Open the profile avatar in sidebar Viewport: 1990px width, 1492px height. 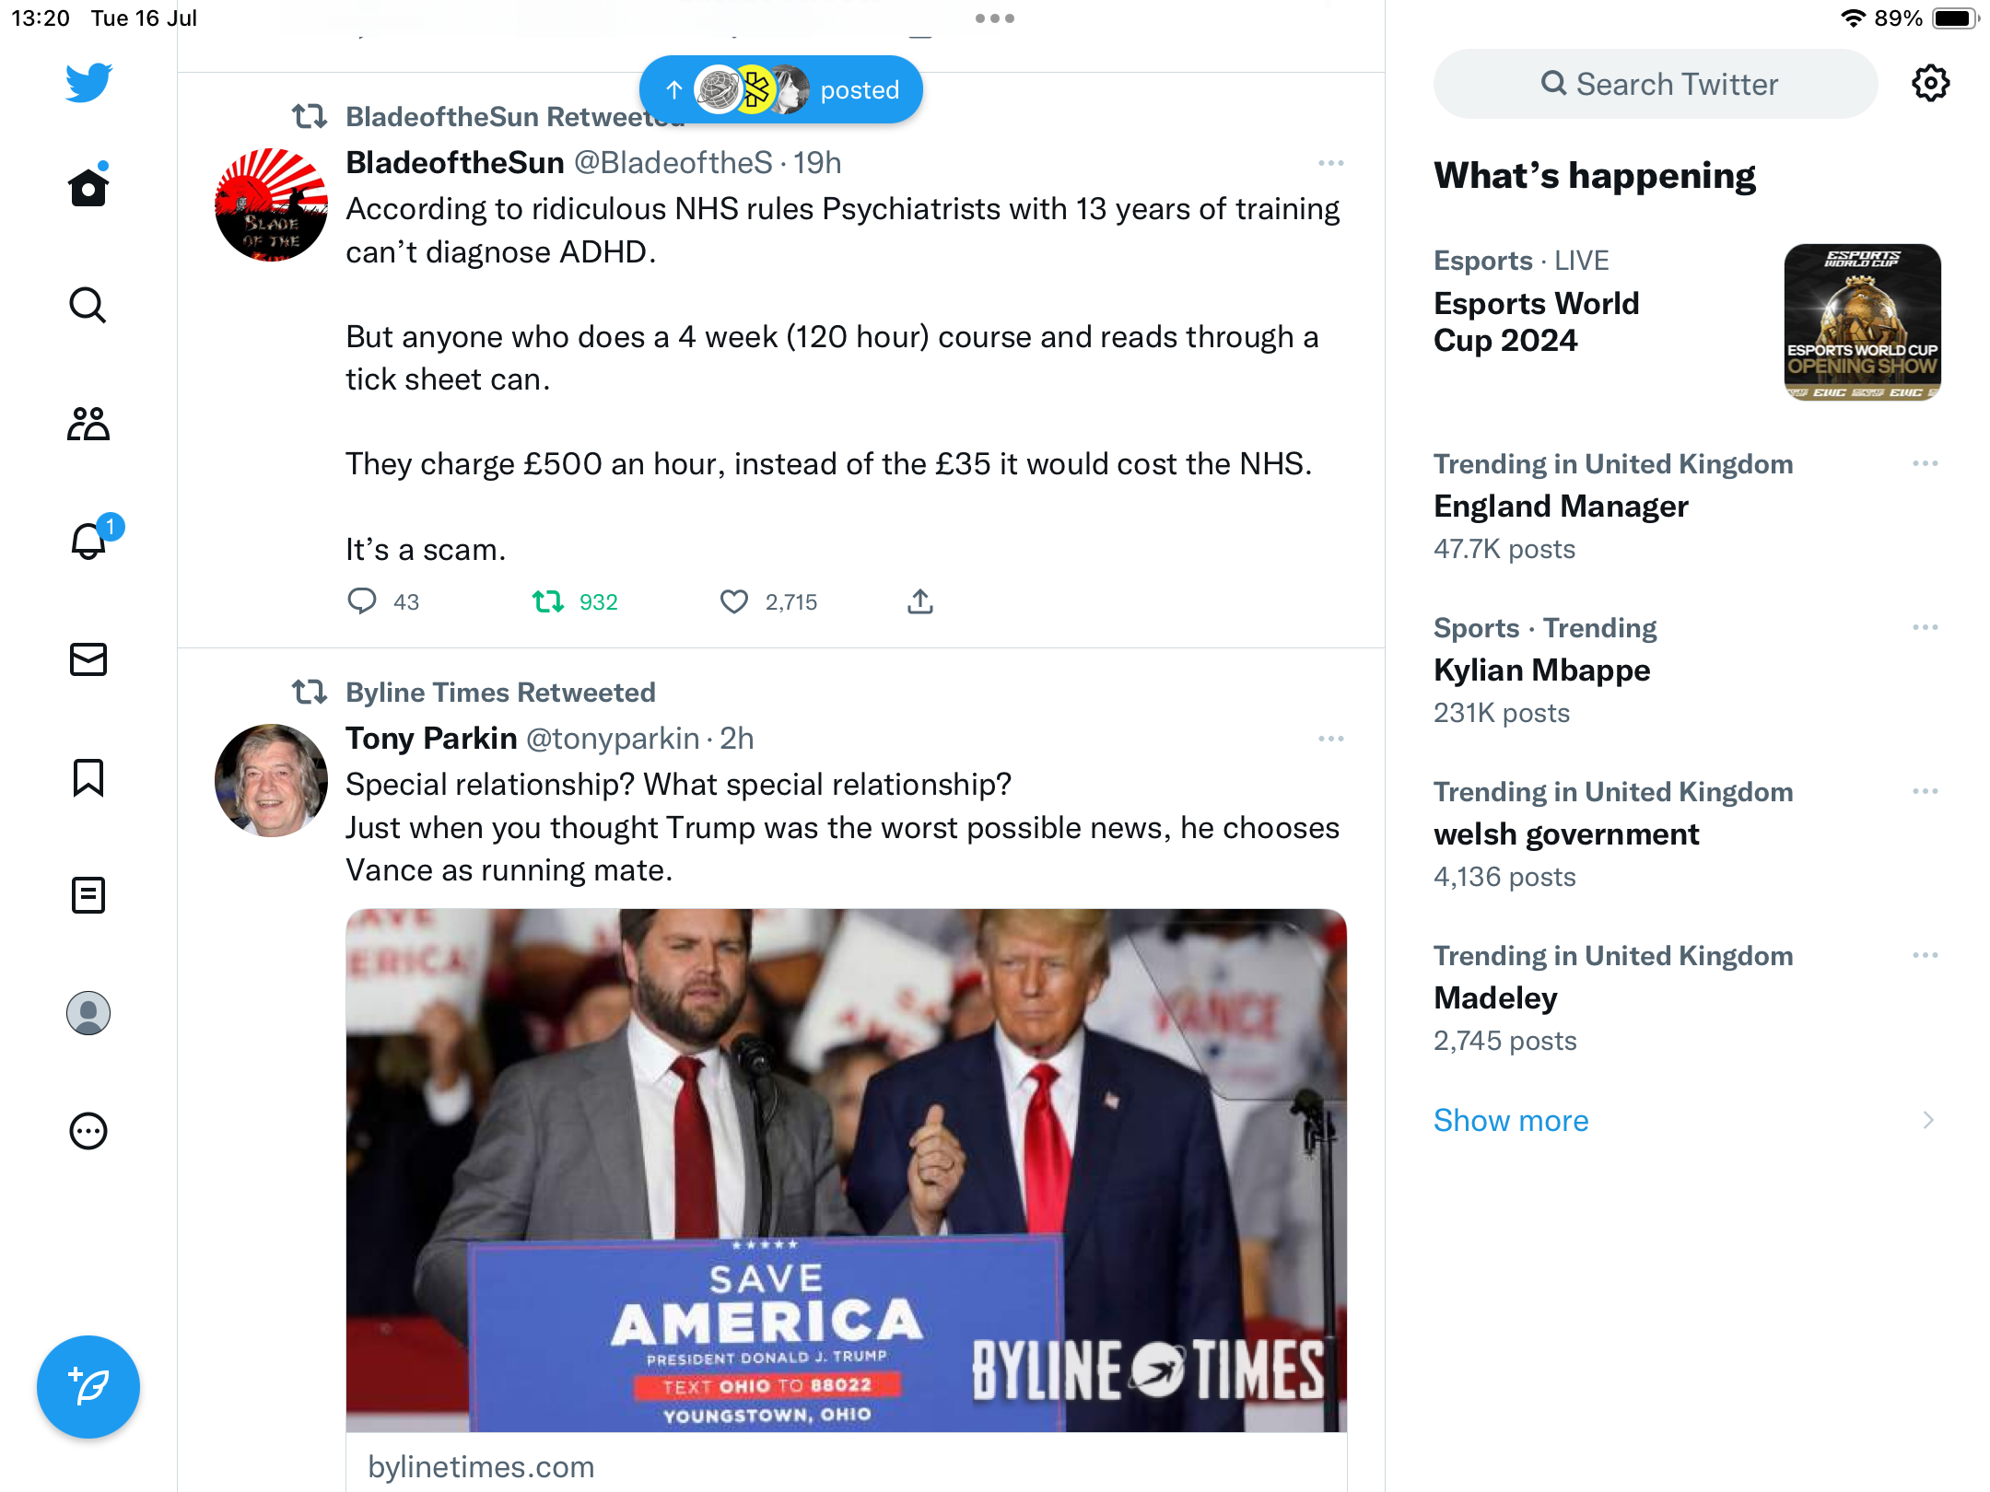88,1013
